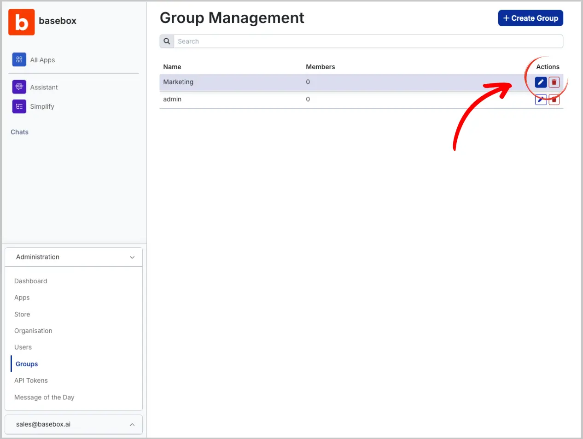
Task: Expand the sales@basebox.ai account menu
Action: [132, 424]
